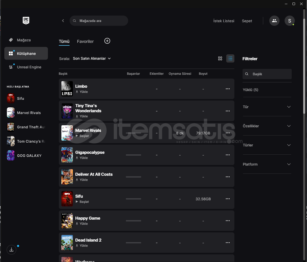Viewport: 307px width, 262px height.
Task: Click the Epic Games logo
Action: pos(26,20)
